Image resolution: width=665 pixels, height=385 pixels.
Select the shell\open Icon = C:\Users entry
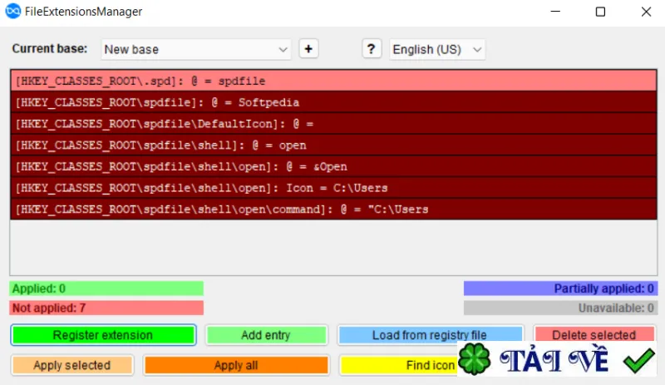pyautogui.click(x=334, y=188)
